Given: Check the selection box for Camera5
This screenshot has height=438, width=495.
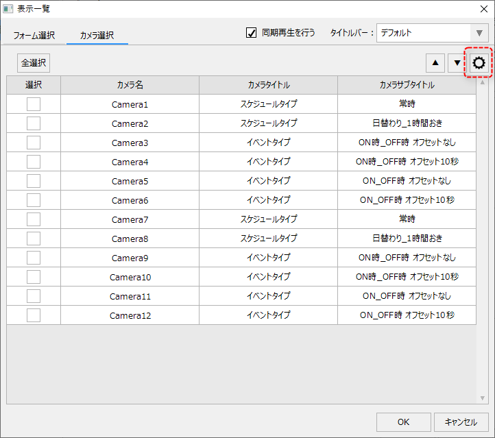Looking at the screenshot, I should coord(34,181).
